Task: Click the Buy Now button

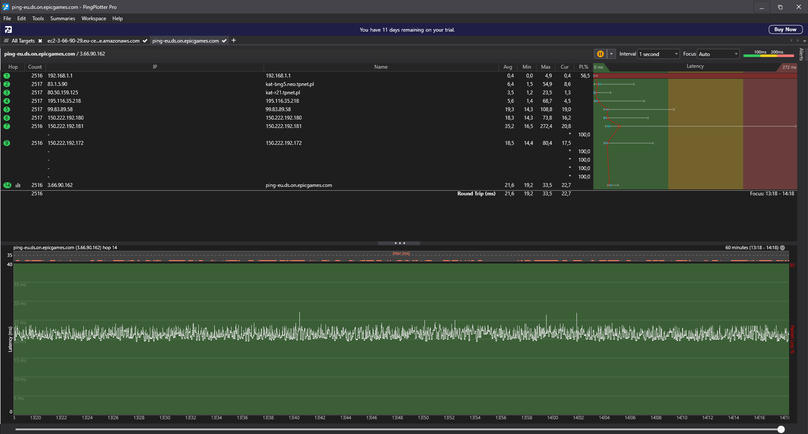Action: [x=785, y=29]
